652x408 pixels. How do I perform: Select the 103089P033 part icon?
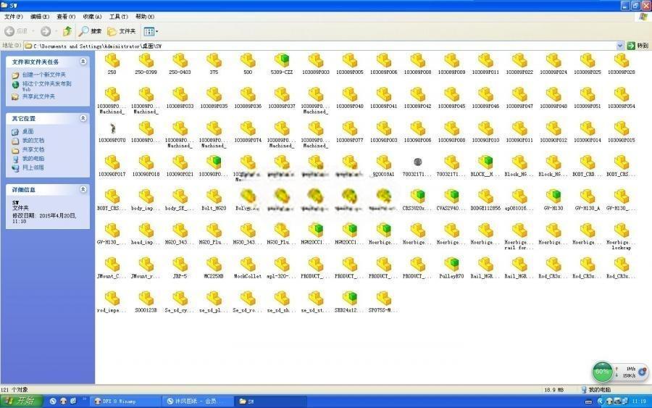180,95
